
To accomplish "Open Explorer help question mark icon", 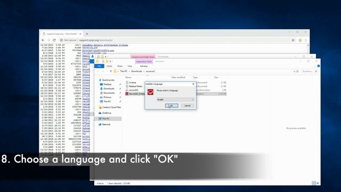I will (319, 66).
